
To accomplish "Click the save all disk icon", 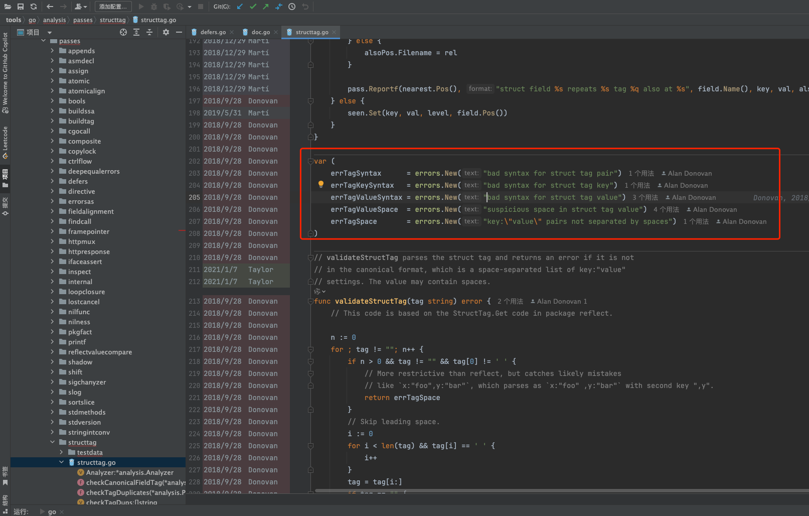I will click(x=21, y=7).
